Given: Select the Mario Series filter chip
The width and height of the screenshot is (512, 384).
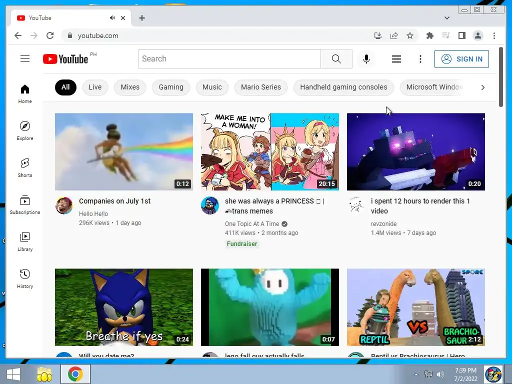Looking at the screenshot, I should (261, 87).
